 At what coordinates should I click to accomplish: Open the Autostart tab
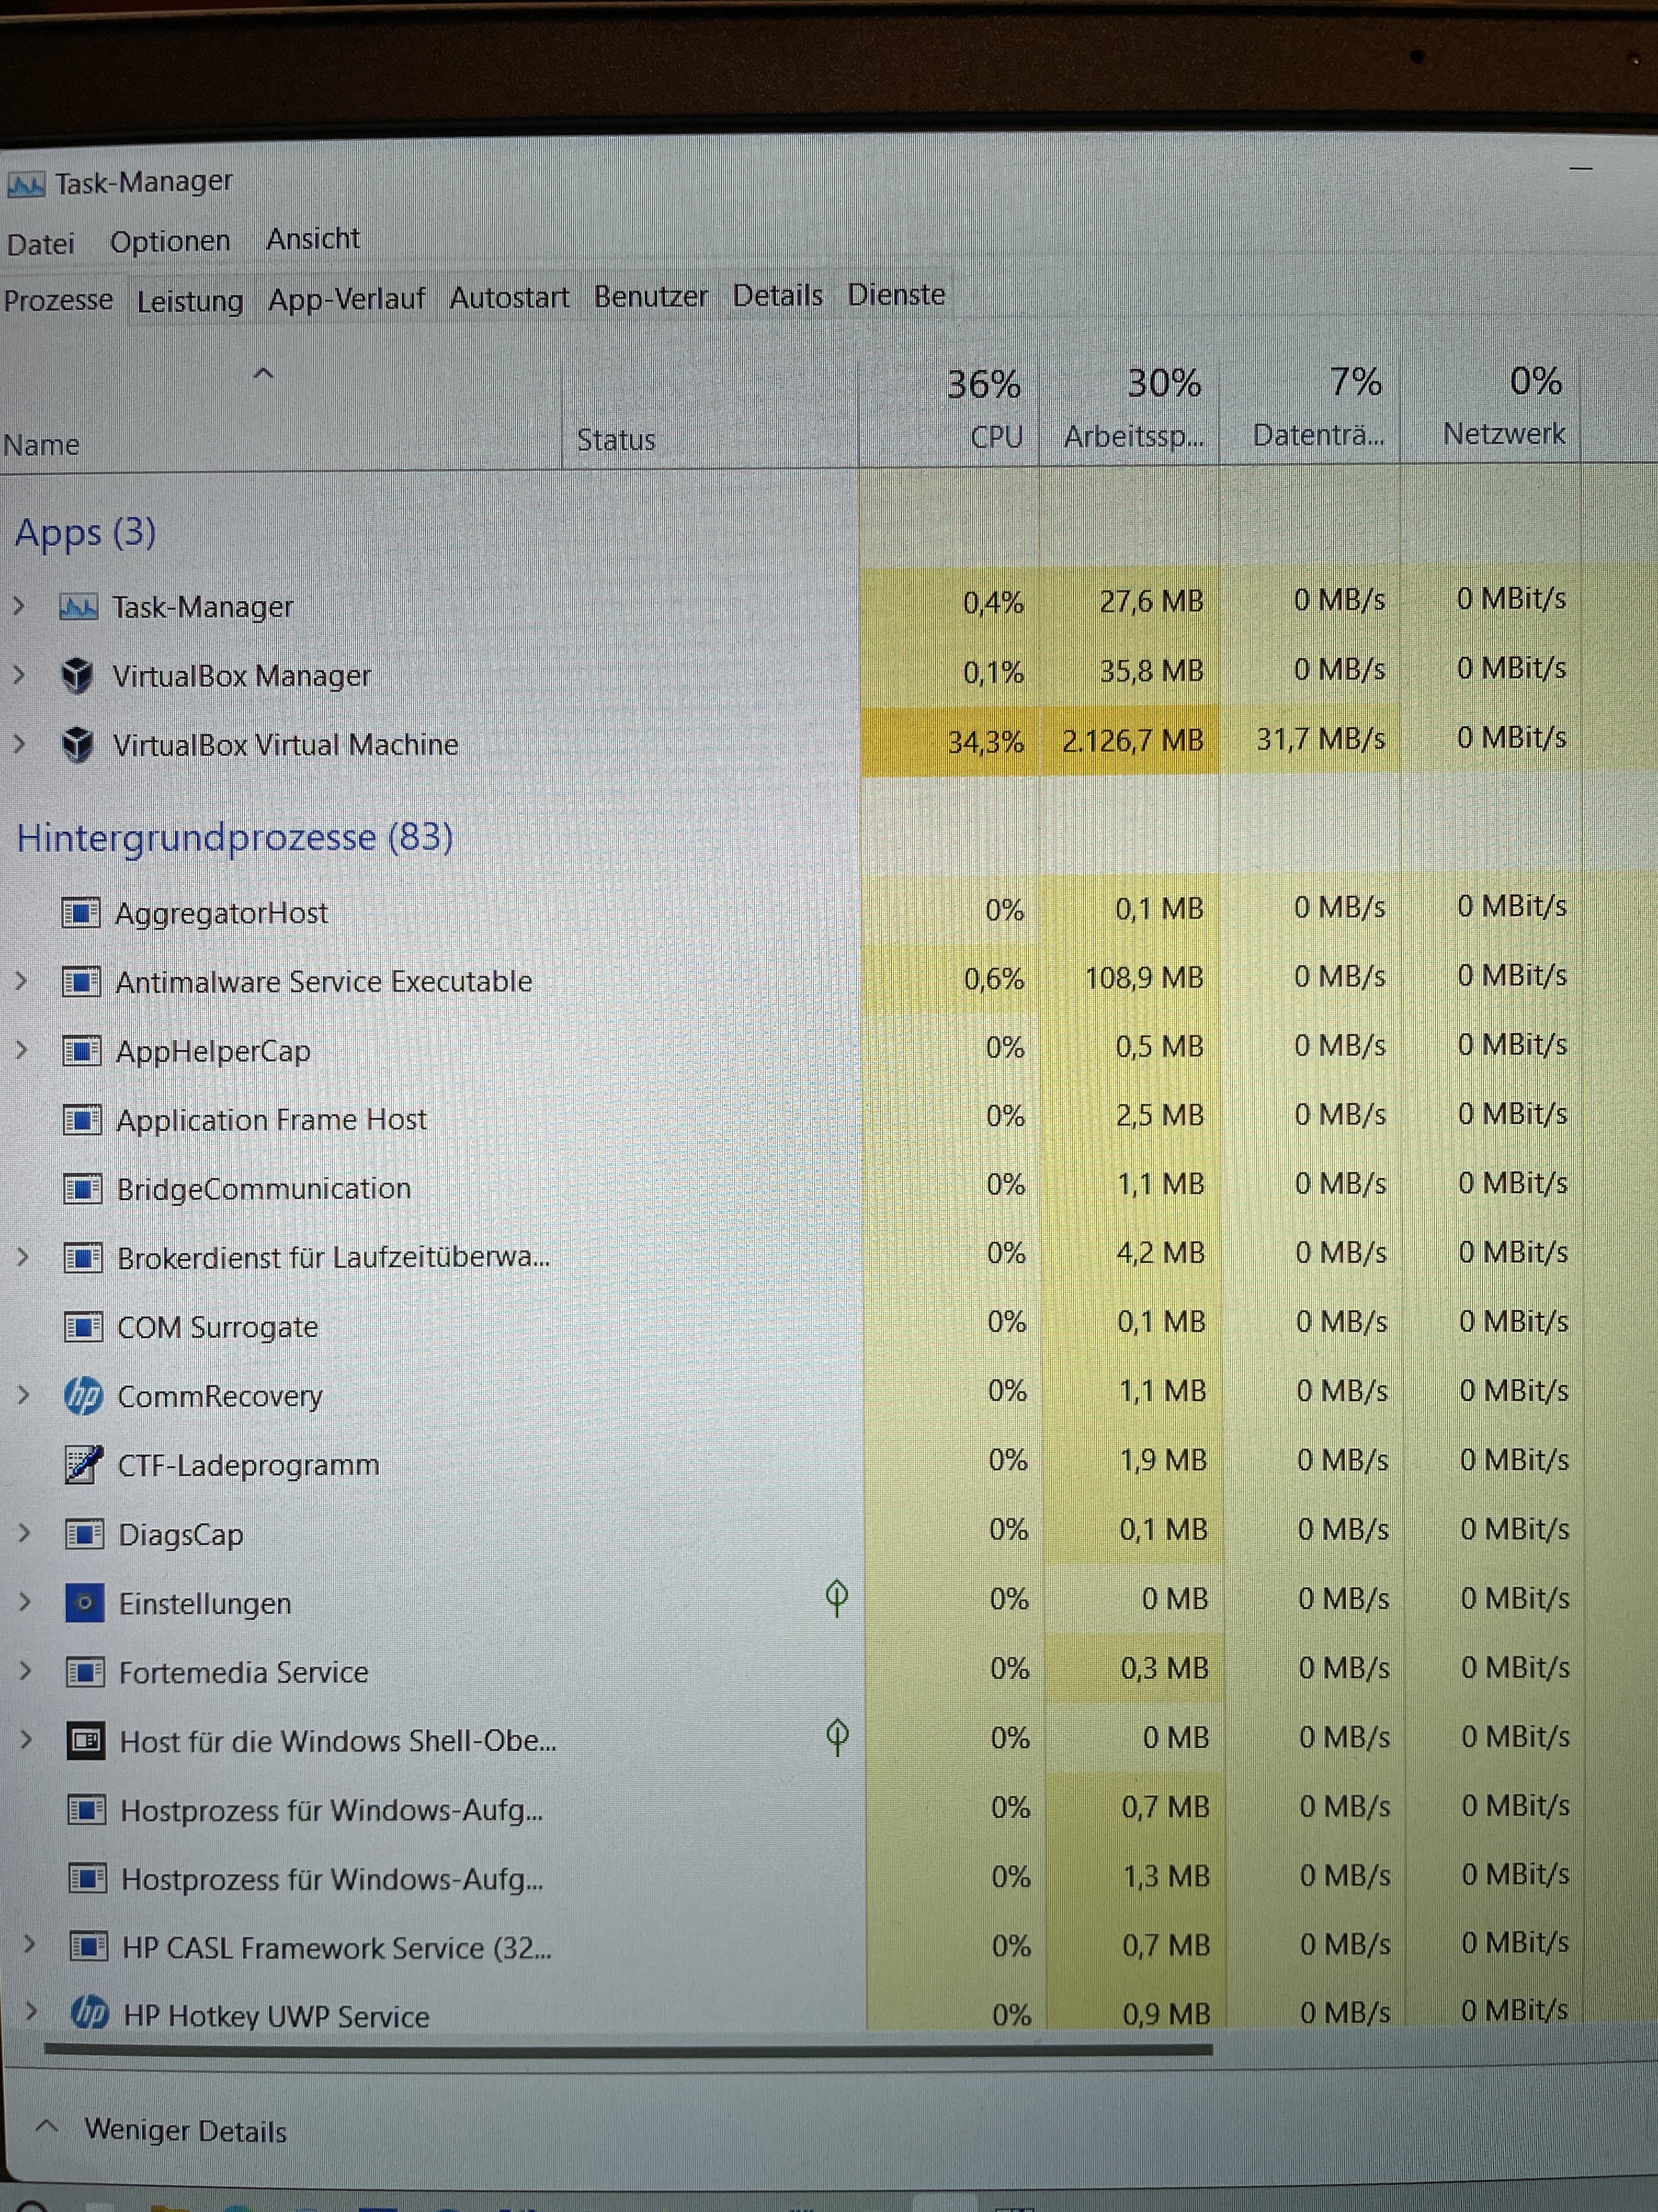[x=509, y=298]
